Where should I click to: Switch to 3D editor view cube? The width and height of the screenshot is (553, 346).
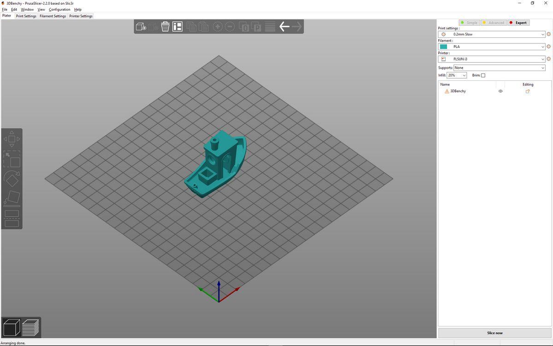click(12, 328)
